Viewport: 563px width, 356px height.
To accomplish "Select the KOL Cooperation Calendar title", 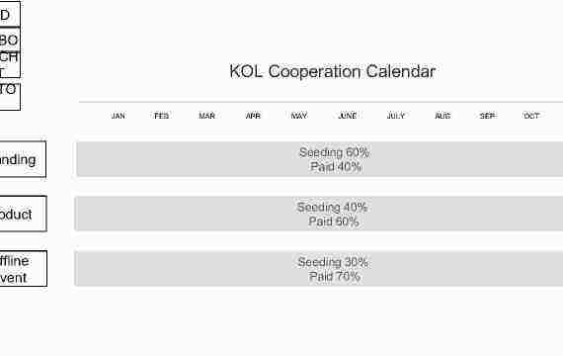I will pos(333,71).
